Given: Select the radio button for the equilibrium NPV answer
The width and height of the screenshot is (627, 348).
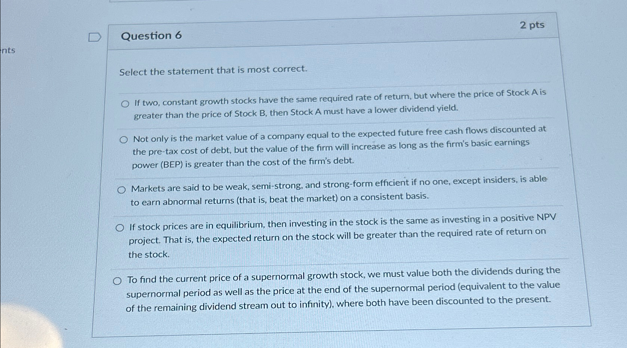Looking at the screenshot, I should [120, 227].
